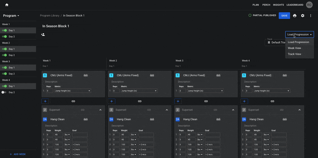
Task: Open the LEADERBOARD nav link
Action: (x=295, y=5)
